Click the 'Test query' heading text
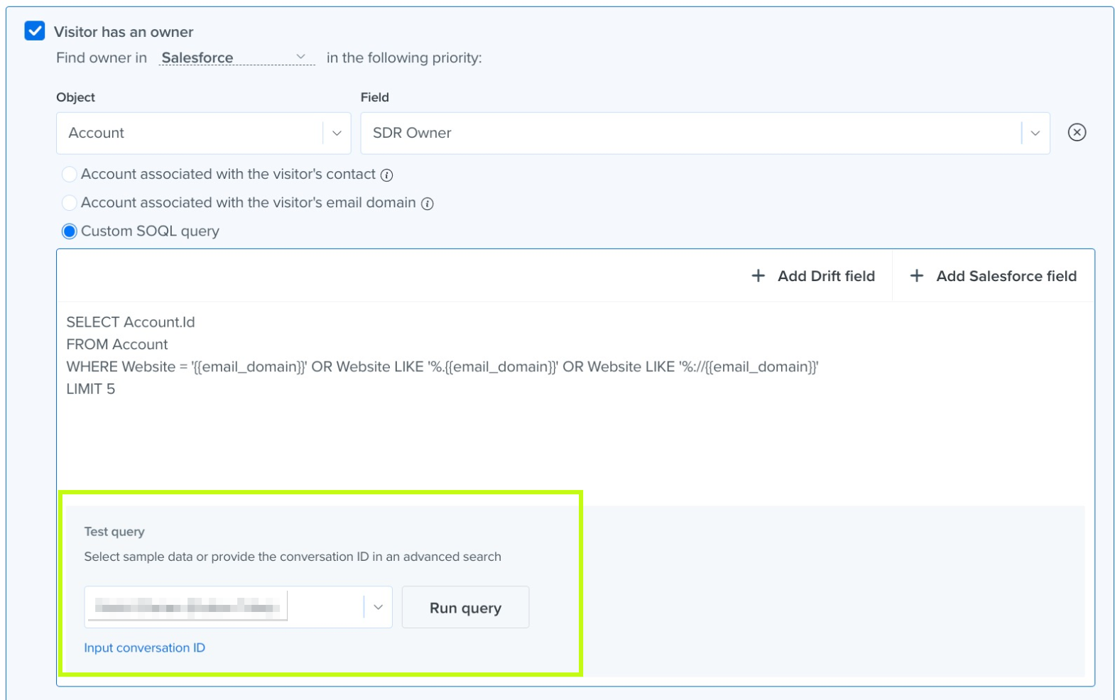 click(114, 532)
